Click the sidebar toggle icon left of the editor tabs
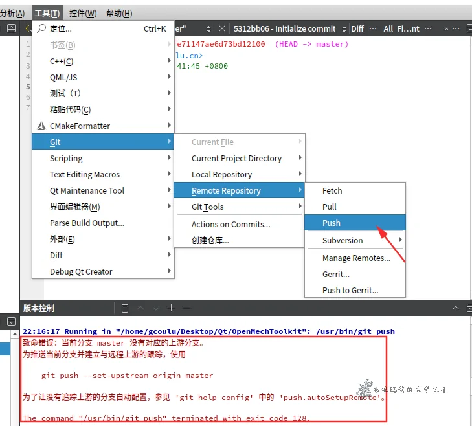 click(x=11, y=28)
